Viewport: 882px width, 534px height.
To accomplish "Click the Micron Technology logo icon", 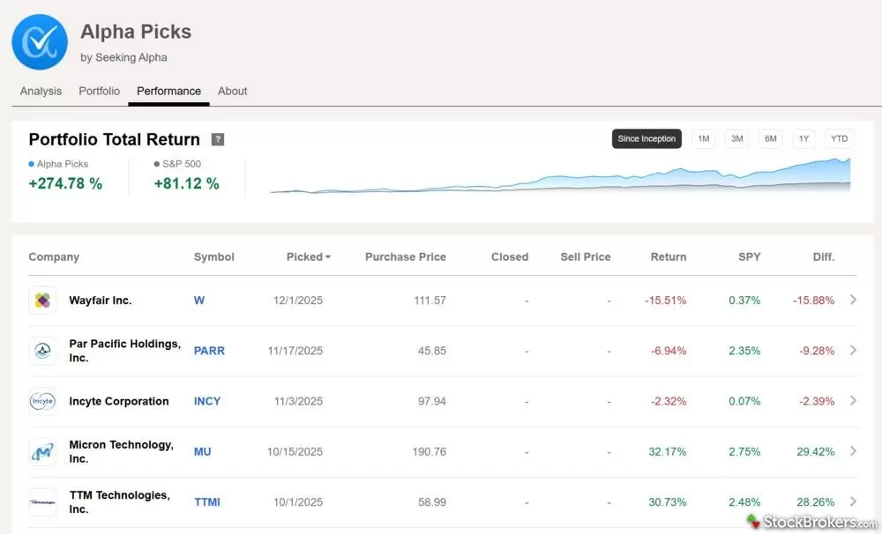I will (x=42, y=452).
